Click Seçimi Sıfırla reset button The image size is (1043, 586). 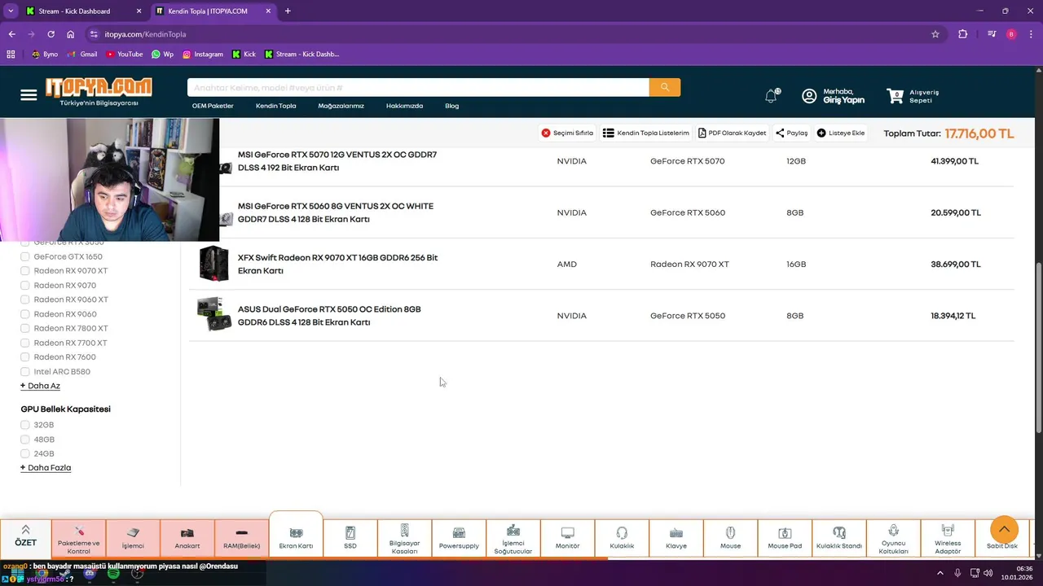(x=567, y=133)
